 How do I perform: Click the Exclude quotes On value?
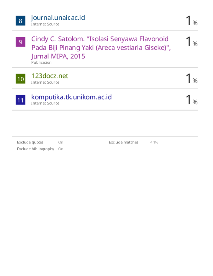pos(61,142)
